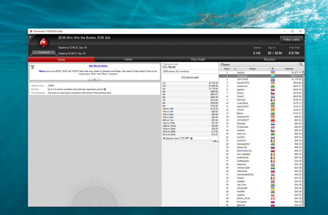The image size is (328, 215).
Task: Open player search magnifier icon
Action: pos(301,65)
